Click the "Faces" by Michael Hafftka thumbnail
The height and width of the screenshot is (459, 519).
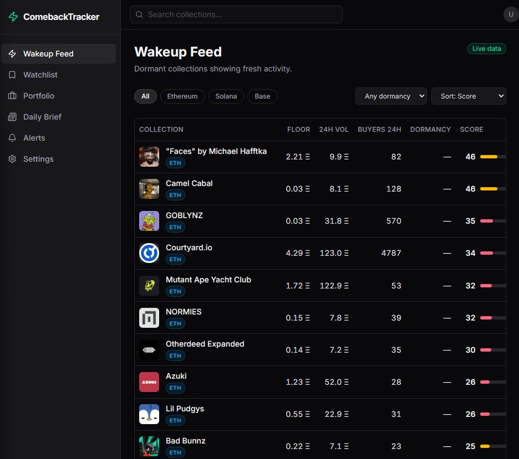tap(149, 157)
